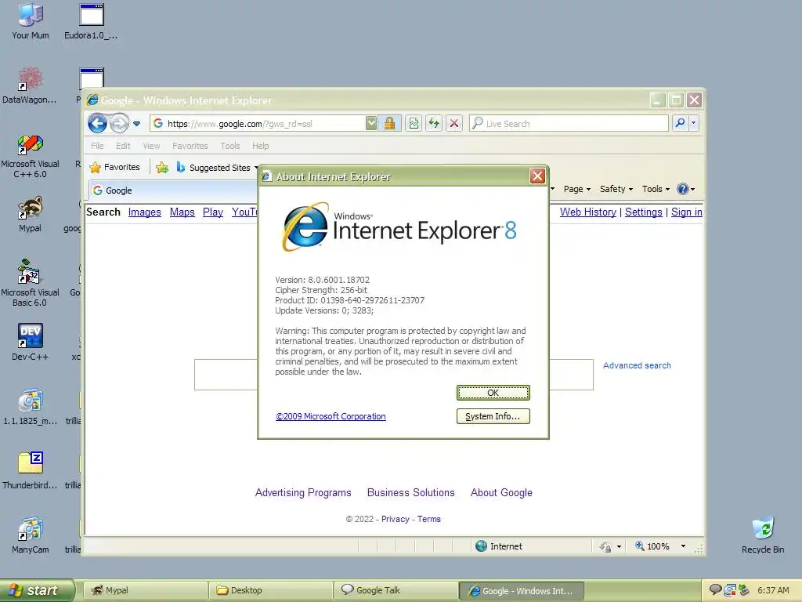Click the Stop loading X button
Image resolution: width=802 pixels, height=602 pixels.
[x=453, y=123]
